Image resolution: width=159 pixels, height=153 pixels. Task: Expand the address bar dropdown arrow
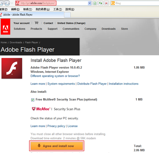(89, 3)
